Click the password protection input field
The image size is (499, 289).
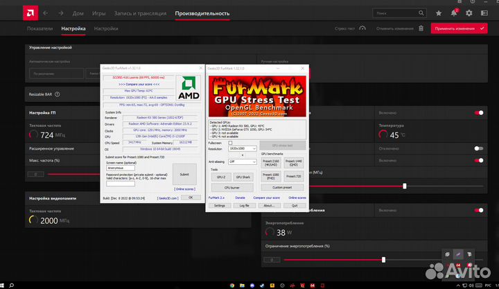point(121,184)
